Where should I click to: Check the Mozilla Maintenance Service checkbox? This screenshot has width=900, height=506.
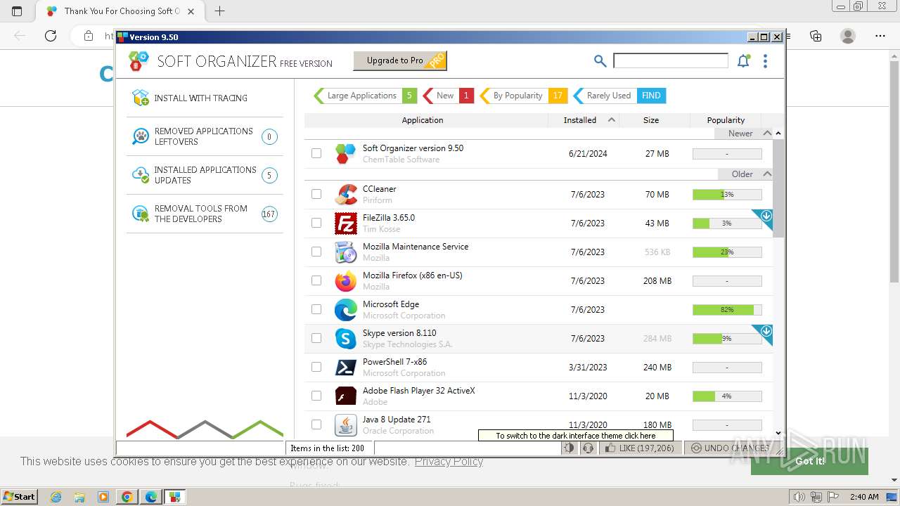[x=316, y=252]
